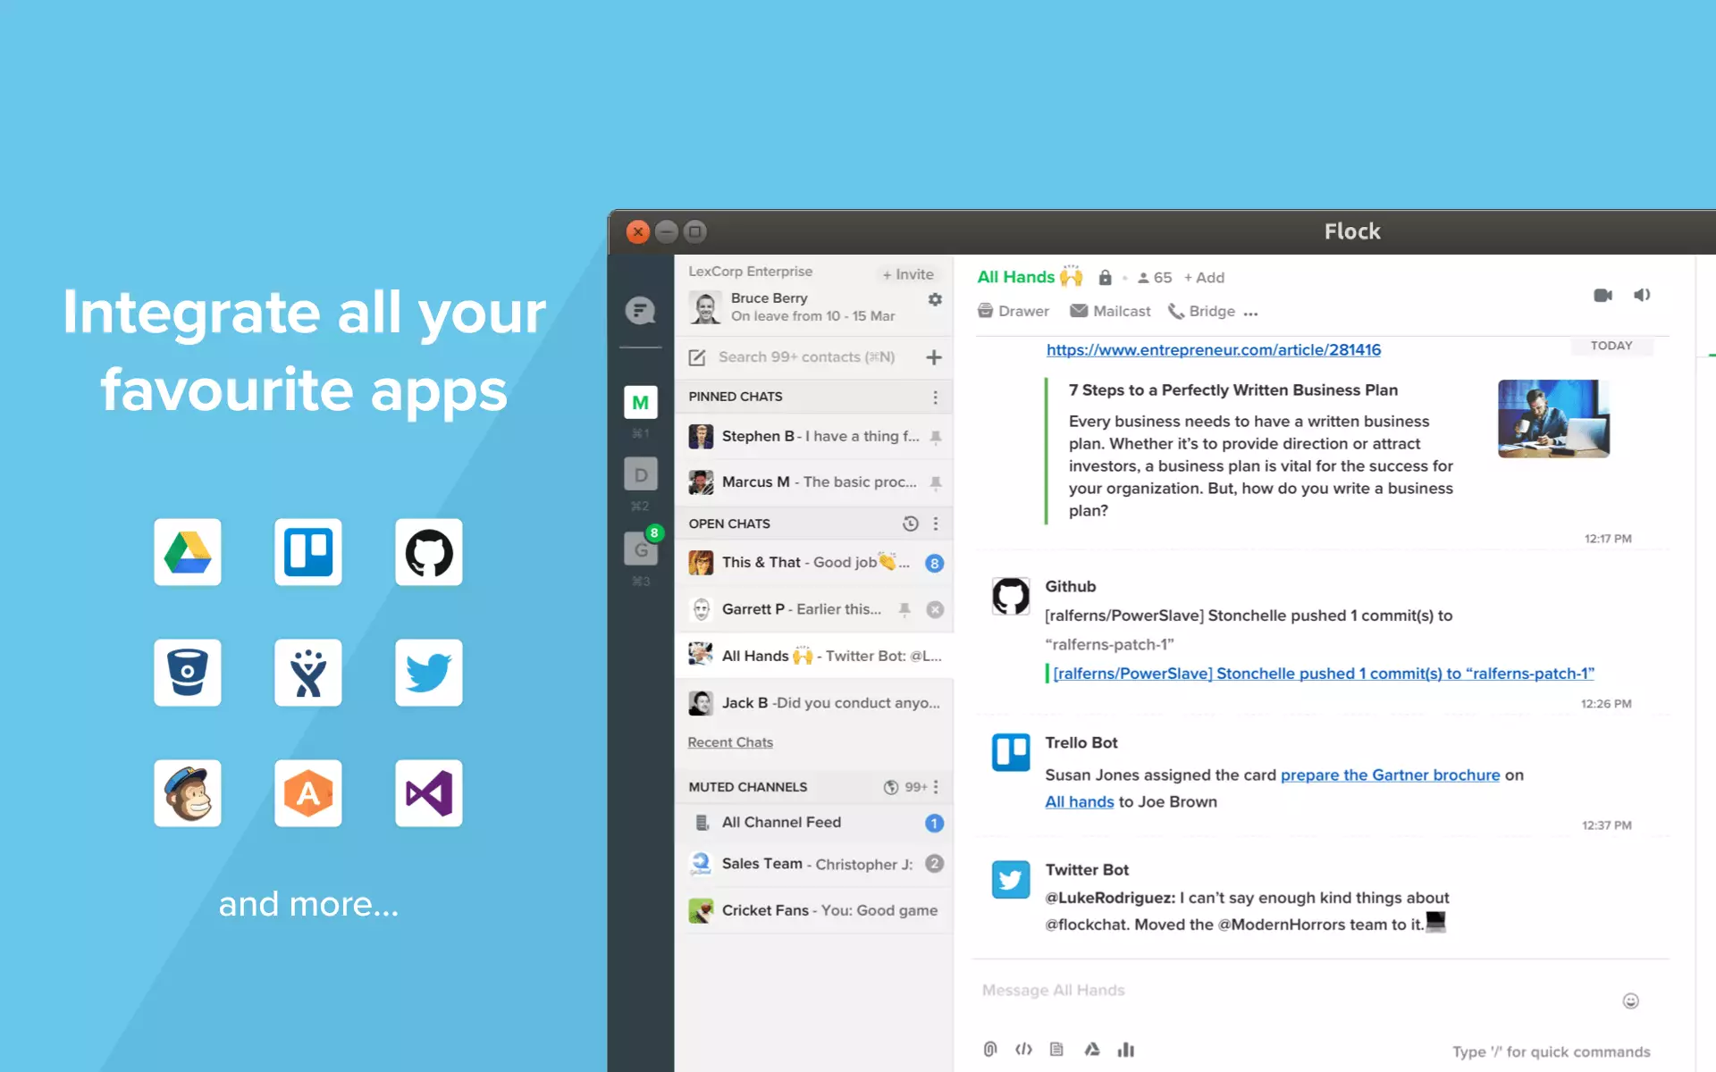Screen dimensions: 1716x1072
Task: Open the Stephen B pinned chat
Action: (x=814, y=437)
